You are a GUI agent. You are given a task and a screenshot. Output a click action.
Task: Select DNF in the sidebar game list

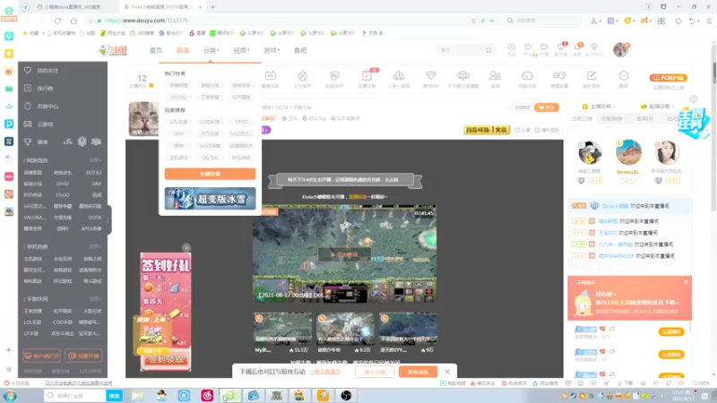click(x=96, y=184)
